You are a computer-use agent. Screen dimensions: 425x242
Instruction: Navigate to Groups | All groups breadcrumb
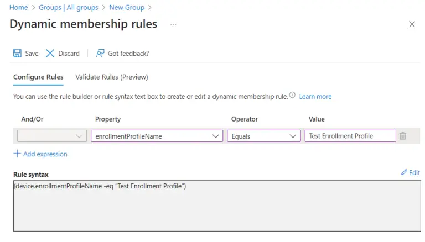[69, 7]
